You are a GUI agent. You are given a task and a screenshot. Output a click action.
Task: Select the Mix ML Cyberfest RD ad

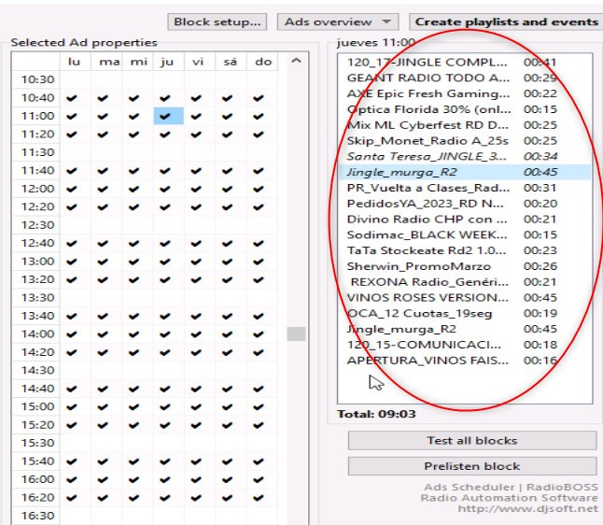pyautogui.click(x=465, y=125)
